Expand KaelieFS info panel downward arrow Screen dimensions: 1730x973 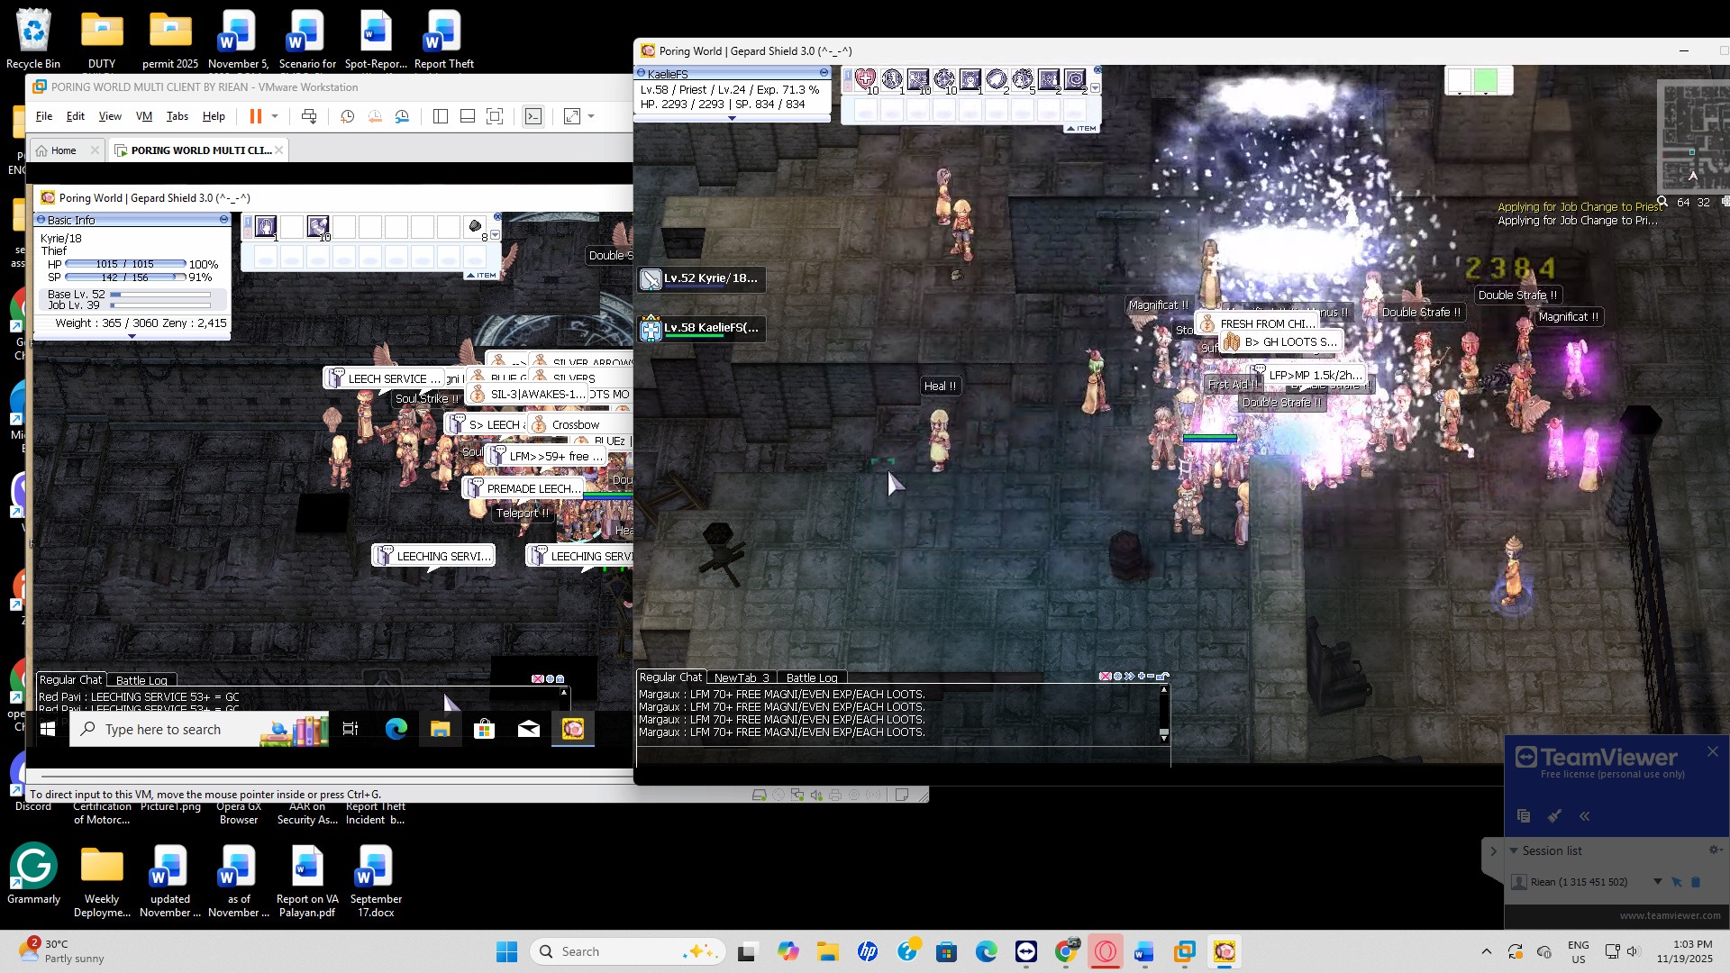pyautogui.click(x=732, y=118)
